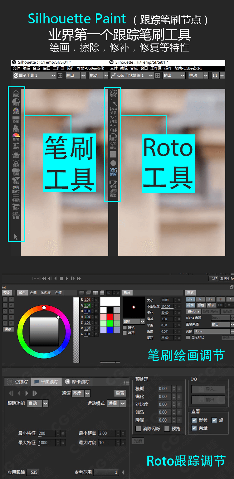
Task: Switch to the 色调 hue tab
Action: (33, 293)
